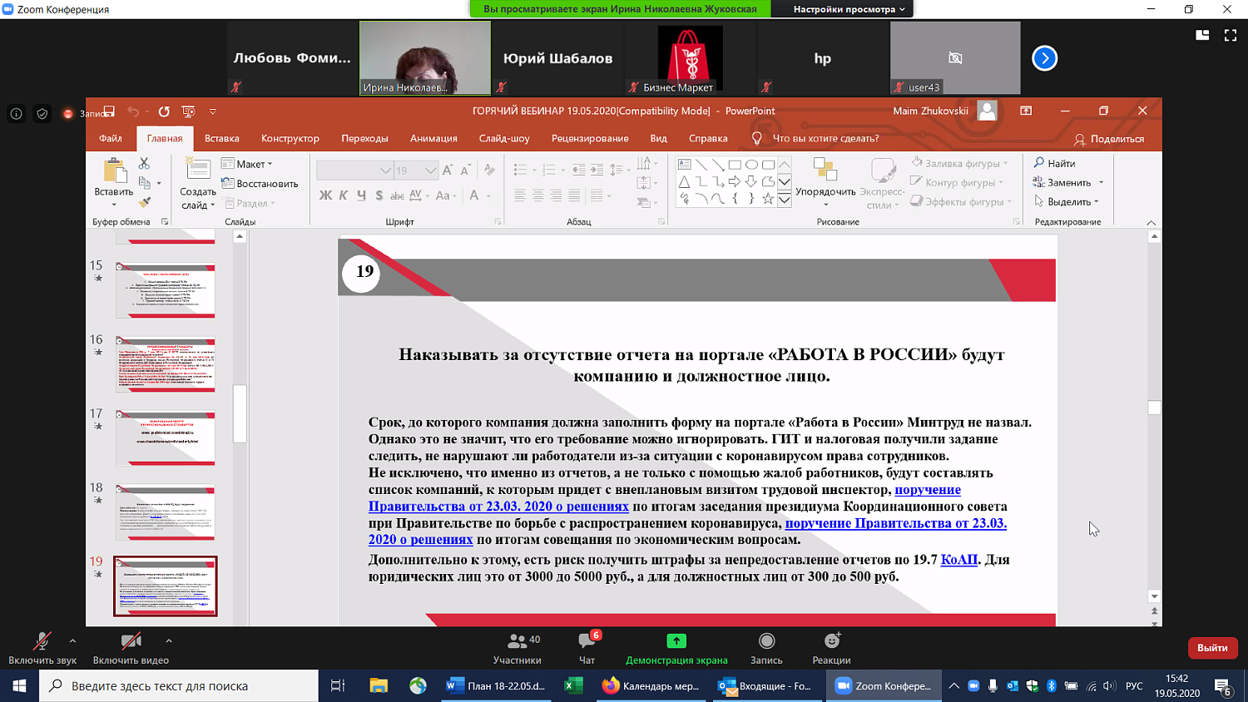This screenshot has width=1248, height=702.
Task: Click the Undo arrow in PowerPoint
Action: 133,111
